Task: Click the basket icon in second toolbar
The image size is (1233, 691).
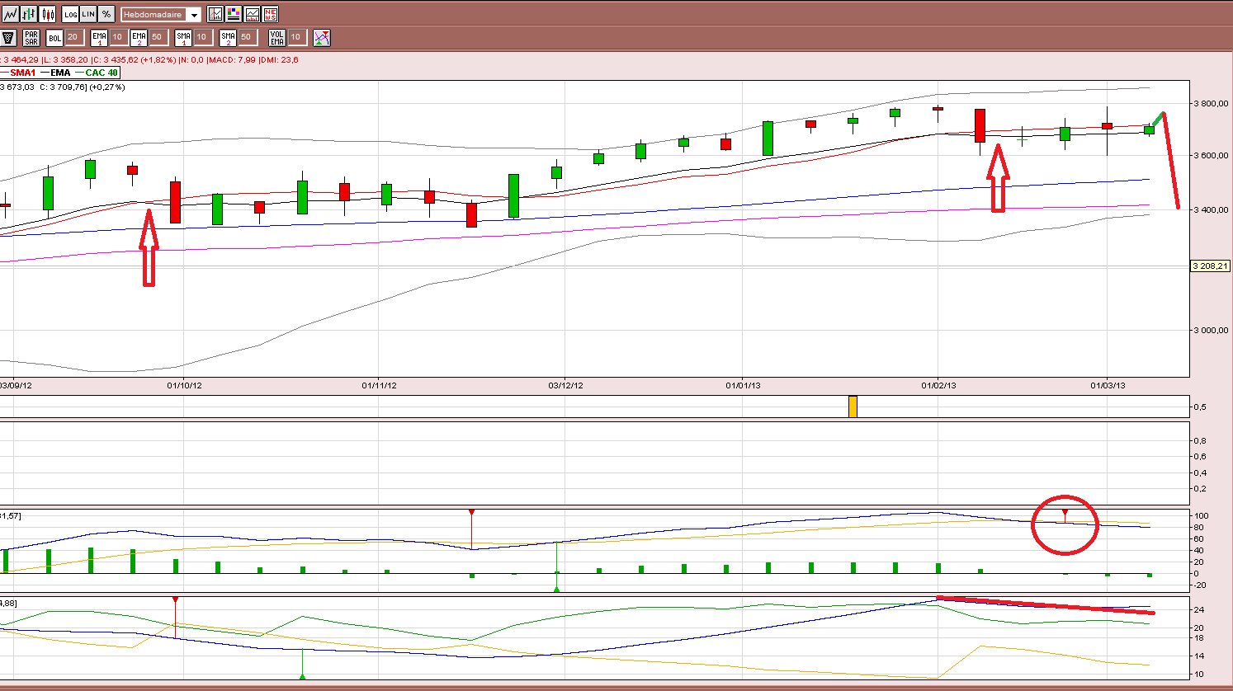Action: 8,38
